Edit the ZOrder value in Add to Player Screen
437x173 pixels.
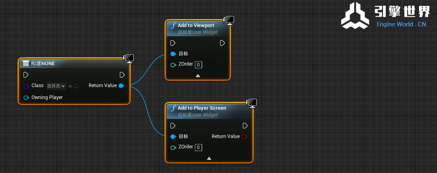point(199,148)
